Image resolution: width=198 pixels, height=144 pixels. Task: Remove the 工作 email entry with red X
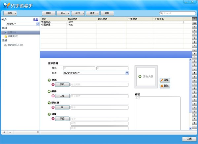(x=53, y=96)
